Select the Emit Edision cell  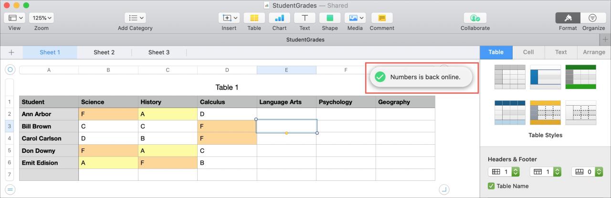point(49,163)
